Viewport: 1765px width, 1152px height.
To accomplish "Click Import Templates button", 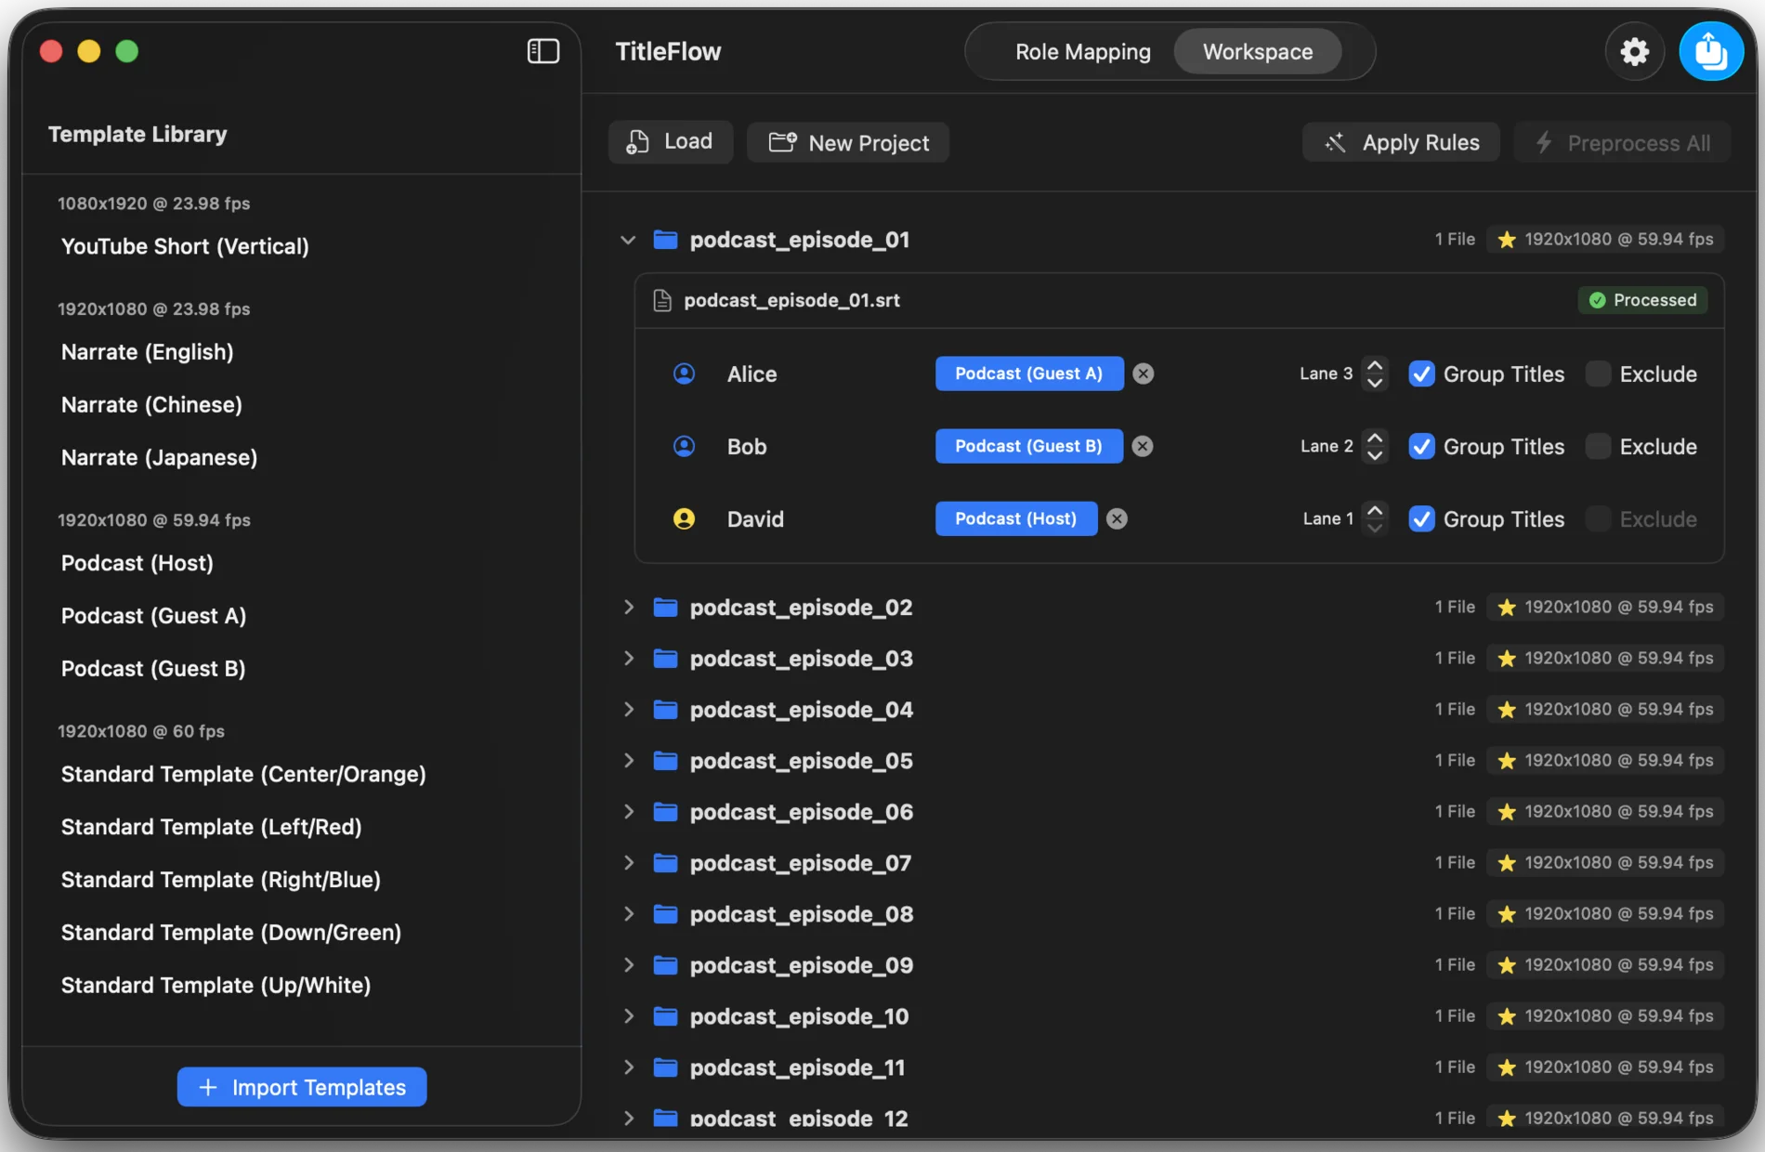I will coord(302,1087).
